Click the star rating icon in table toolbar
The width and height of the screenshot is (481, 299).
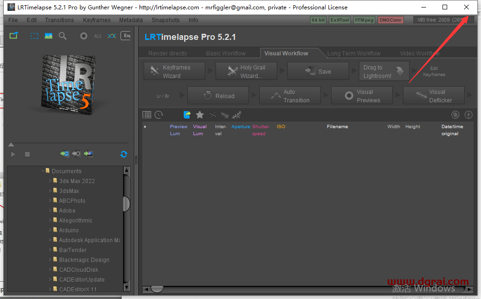point(200,115)
